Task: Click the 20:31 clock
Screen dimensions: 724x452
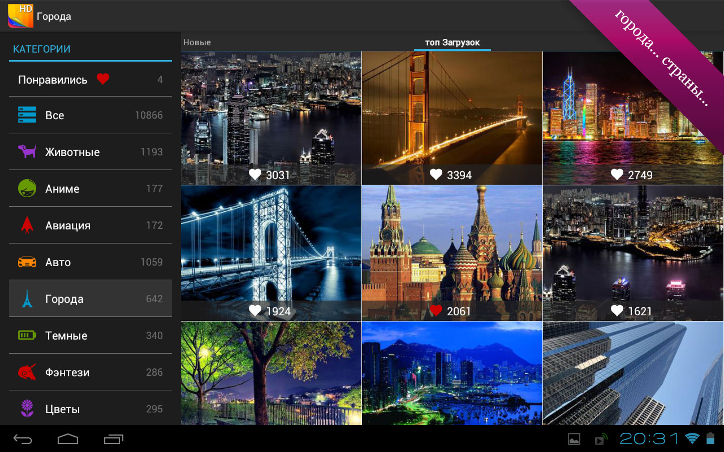Action: coord(649,438)
